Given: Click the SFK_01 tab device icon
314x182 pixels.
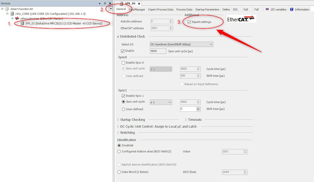Looking at the screenshot, I should pyautogui.click(x=121, y=3).
